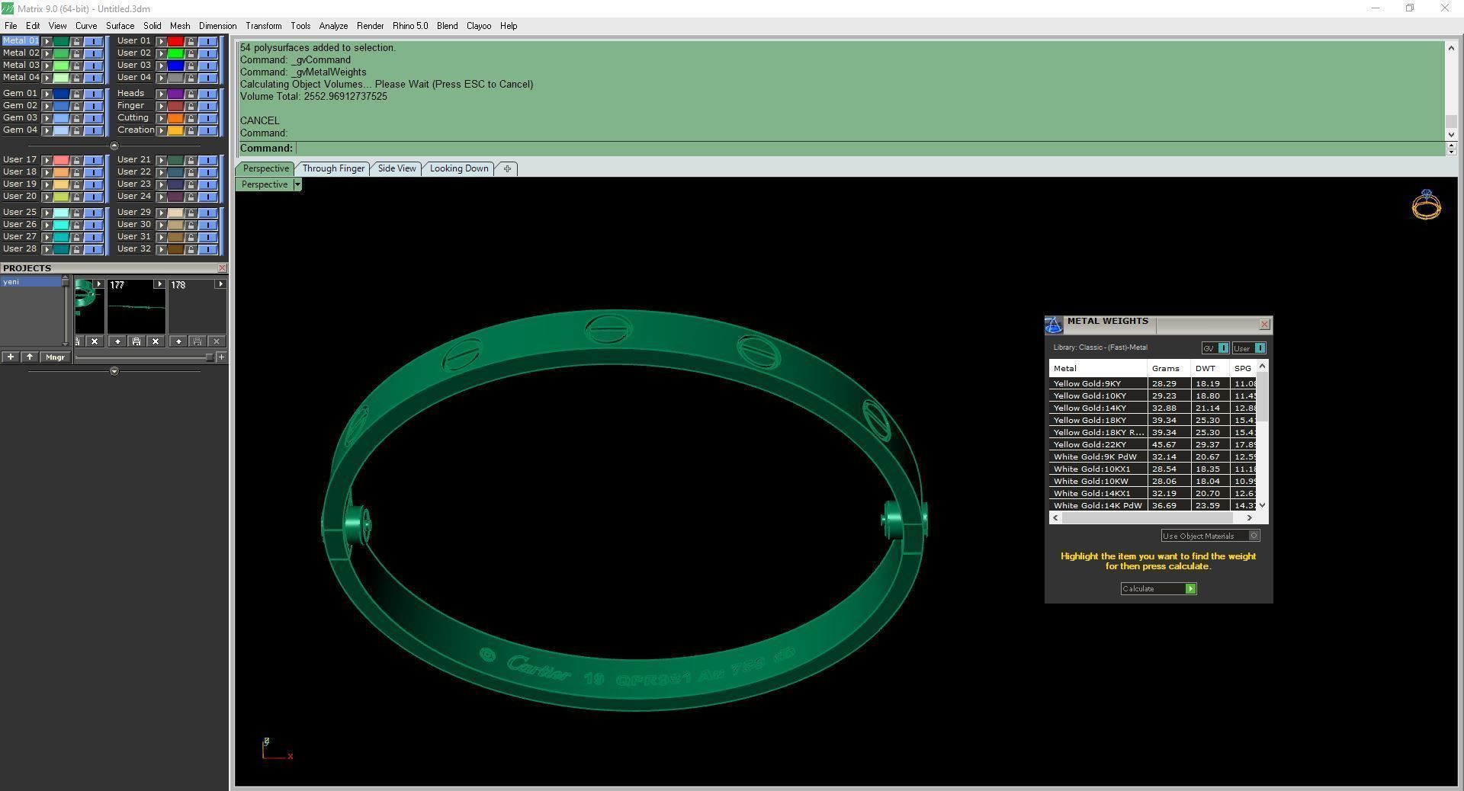
Task: Add a new project with plus button
Action: tap(11, 357)
